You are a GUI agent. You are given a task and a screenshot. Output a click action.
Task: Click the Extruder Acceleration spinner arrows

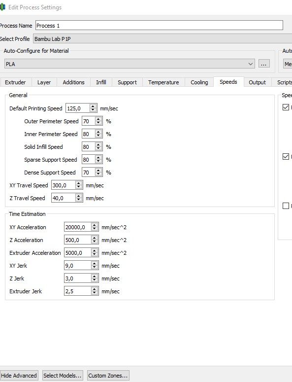tap(95, 253)
